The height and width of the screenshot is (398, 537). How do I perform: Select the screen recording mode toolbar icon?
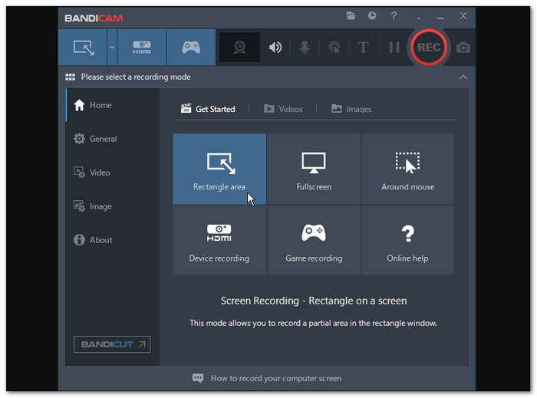coord(83,48)
